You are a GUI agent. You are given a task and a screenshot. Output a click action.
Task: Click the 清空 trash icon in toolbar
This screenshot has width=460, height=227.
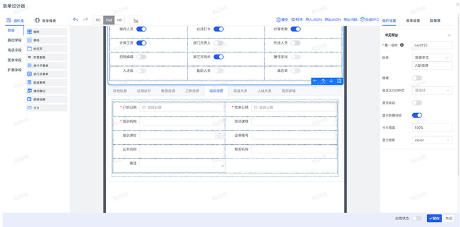tap(278, 20)
